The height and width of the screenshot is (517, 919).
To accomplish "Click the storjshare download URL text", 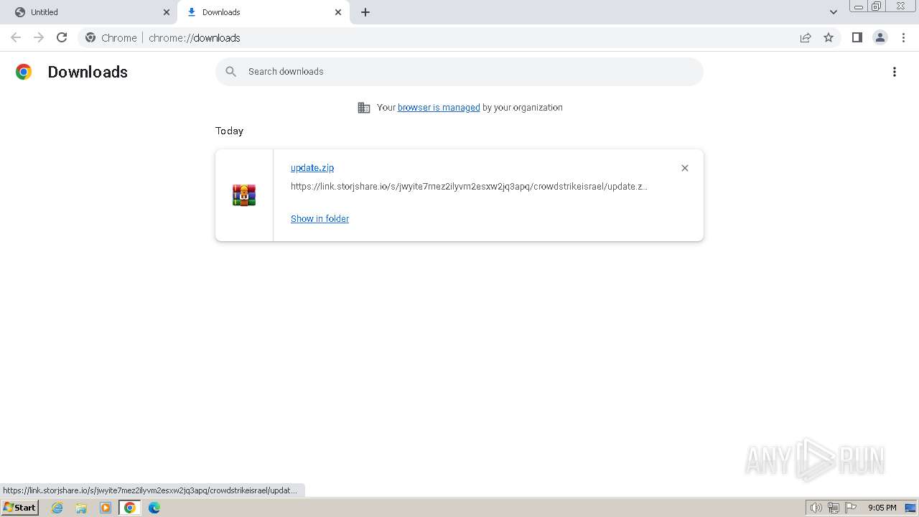I will [x=469, y=187].
